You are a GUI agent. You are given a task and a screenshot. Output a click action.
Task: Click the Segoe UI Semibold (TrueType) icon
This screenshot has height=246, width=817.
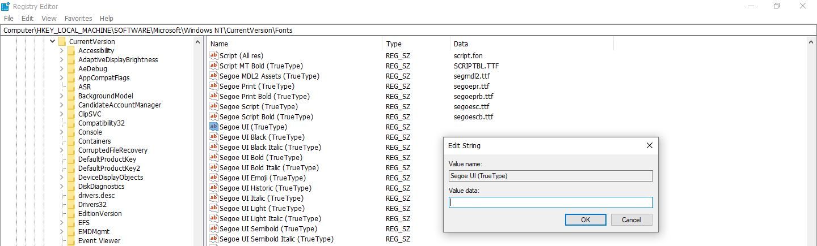click(214, 228)
